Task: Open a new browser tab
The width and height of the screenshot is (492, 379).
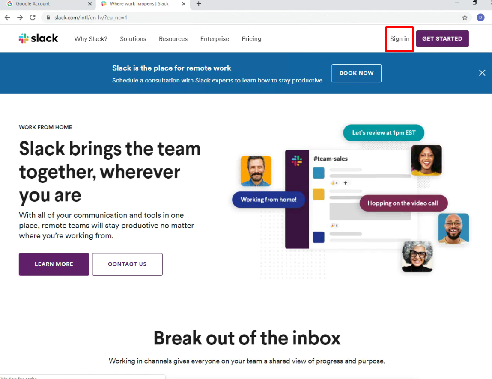Action: 199,4
